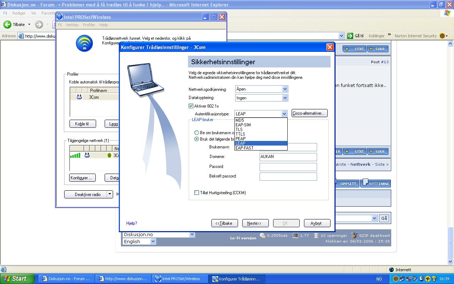Click <<Tilbake button in wizard

coord(225,223)
